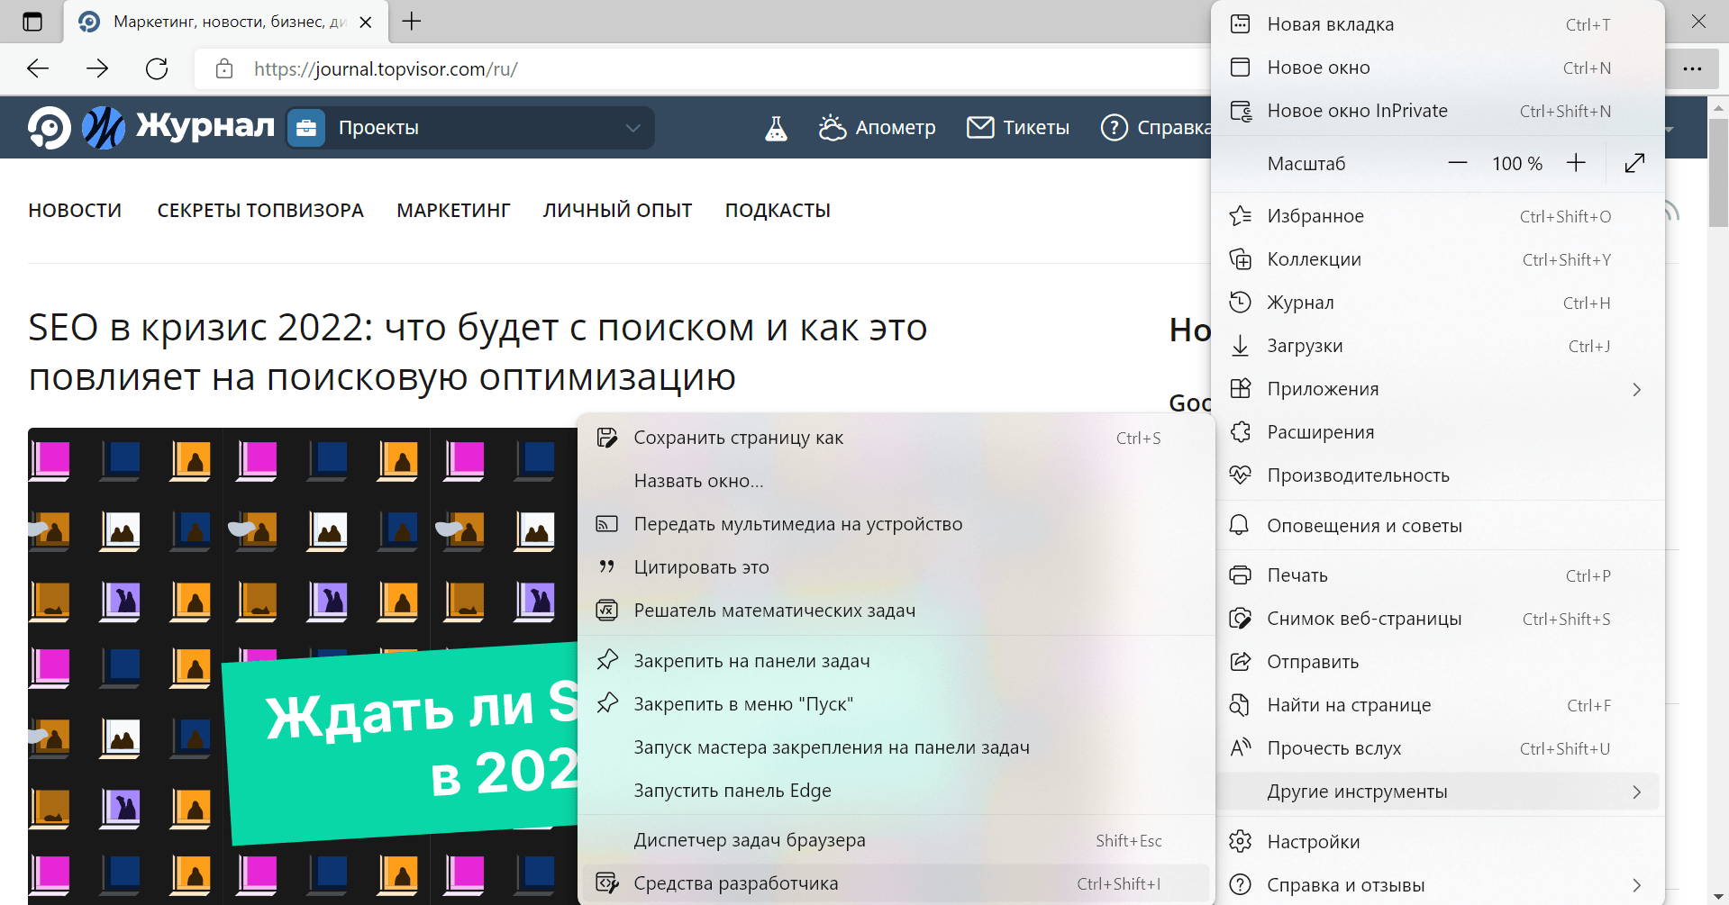Switch to the МАРКЕТИНГ section tab
1729x905 pixels.
(x=453, y=209)
